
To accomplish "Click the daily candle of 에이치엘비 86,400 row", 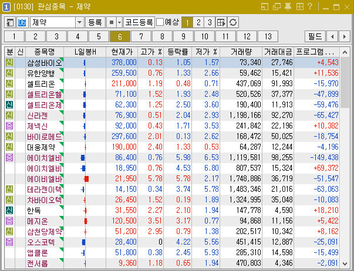I will coord(83,158).
